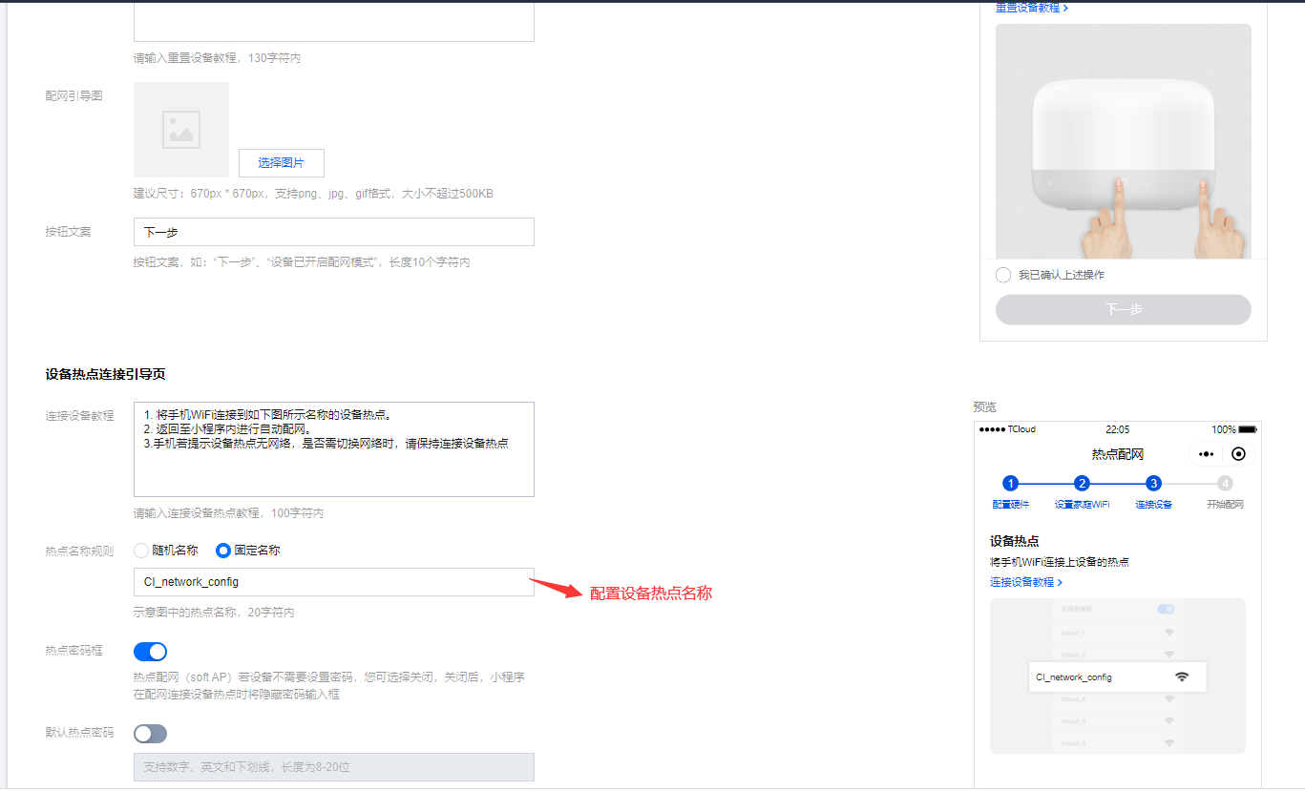Click the 按钮文案 text input showing 下一步
Screen dimensions: 1305x791
(x=333, y=231)
